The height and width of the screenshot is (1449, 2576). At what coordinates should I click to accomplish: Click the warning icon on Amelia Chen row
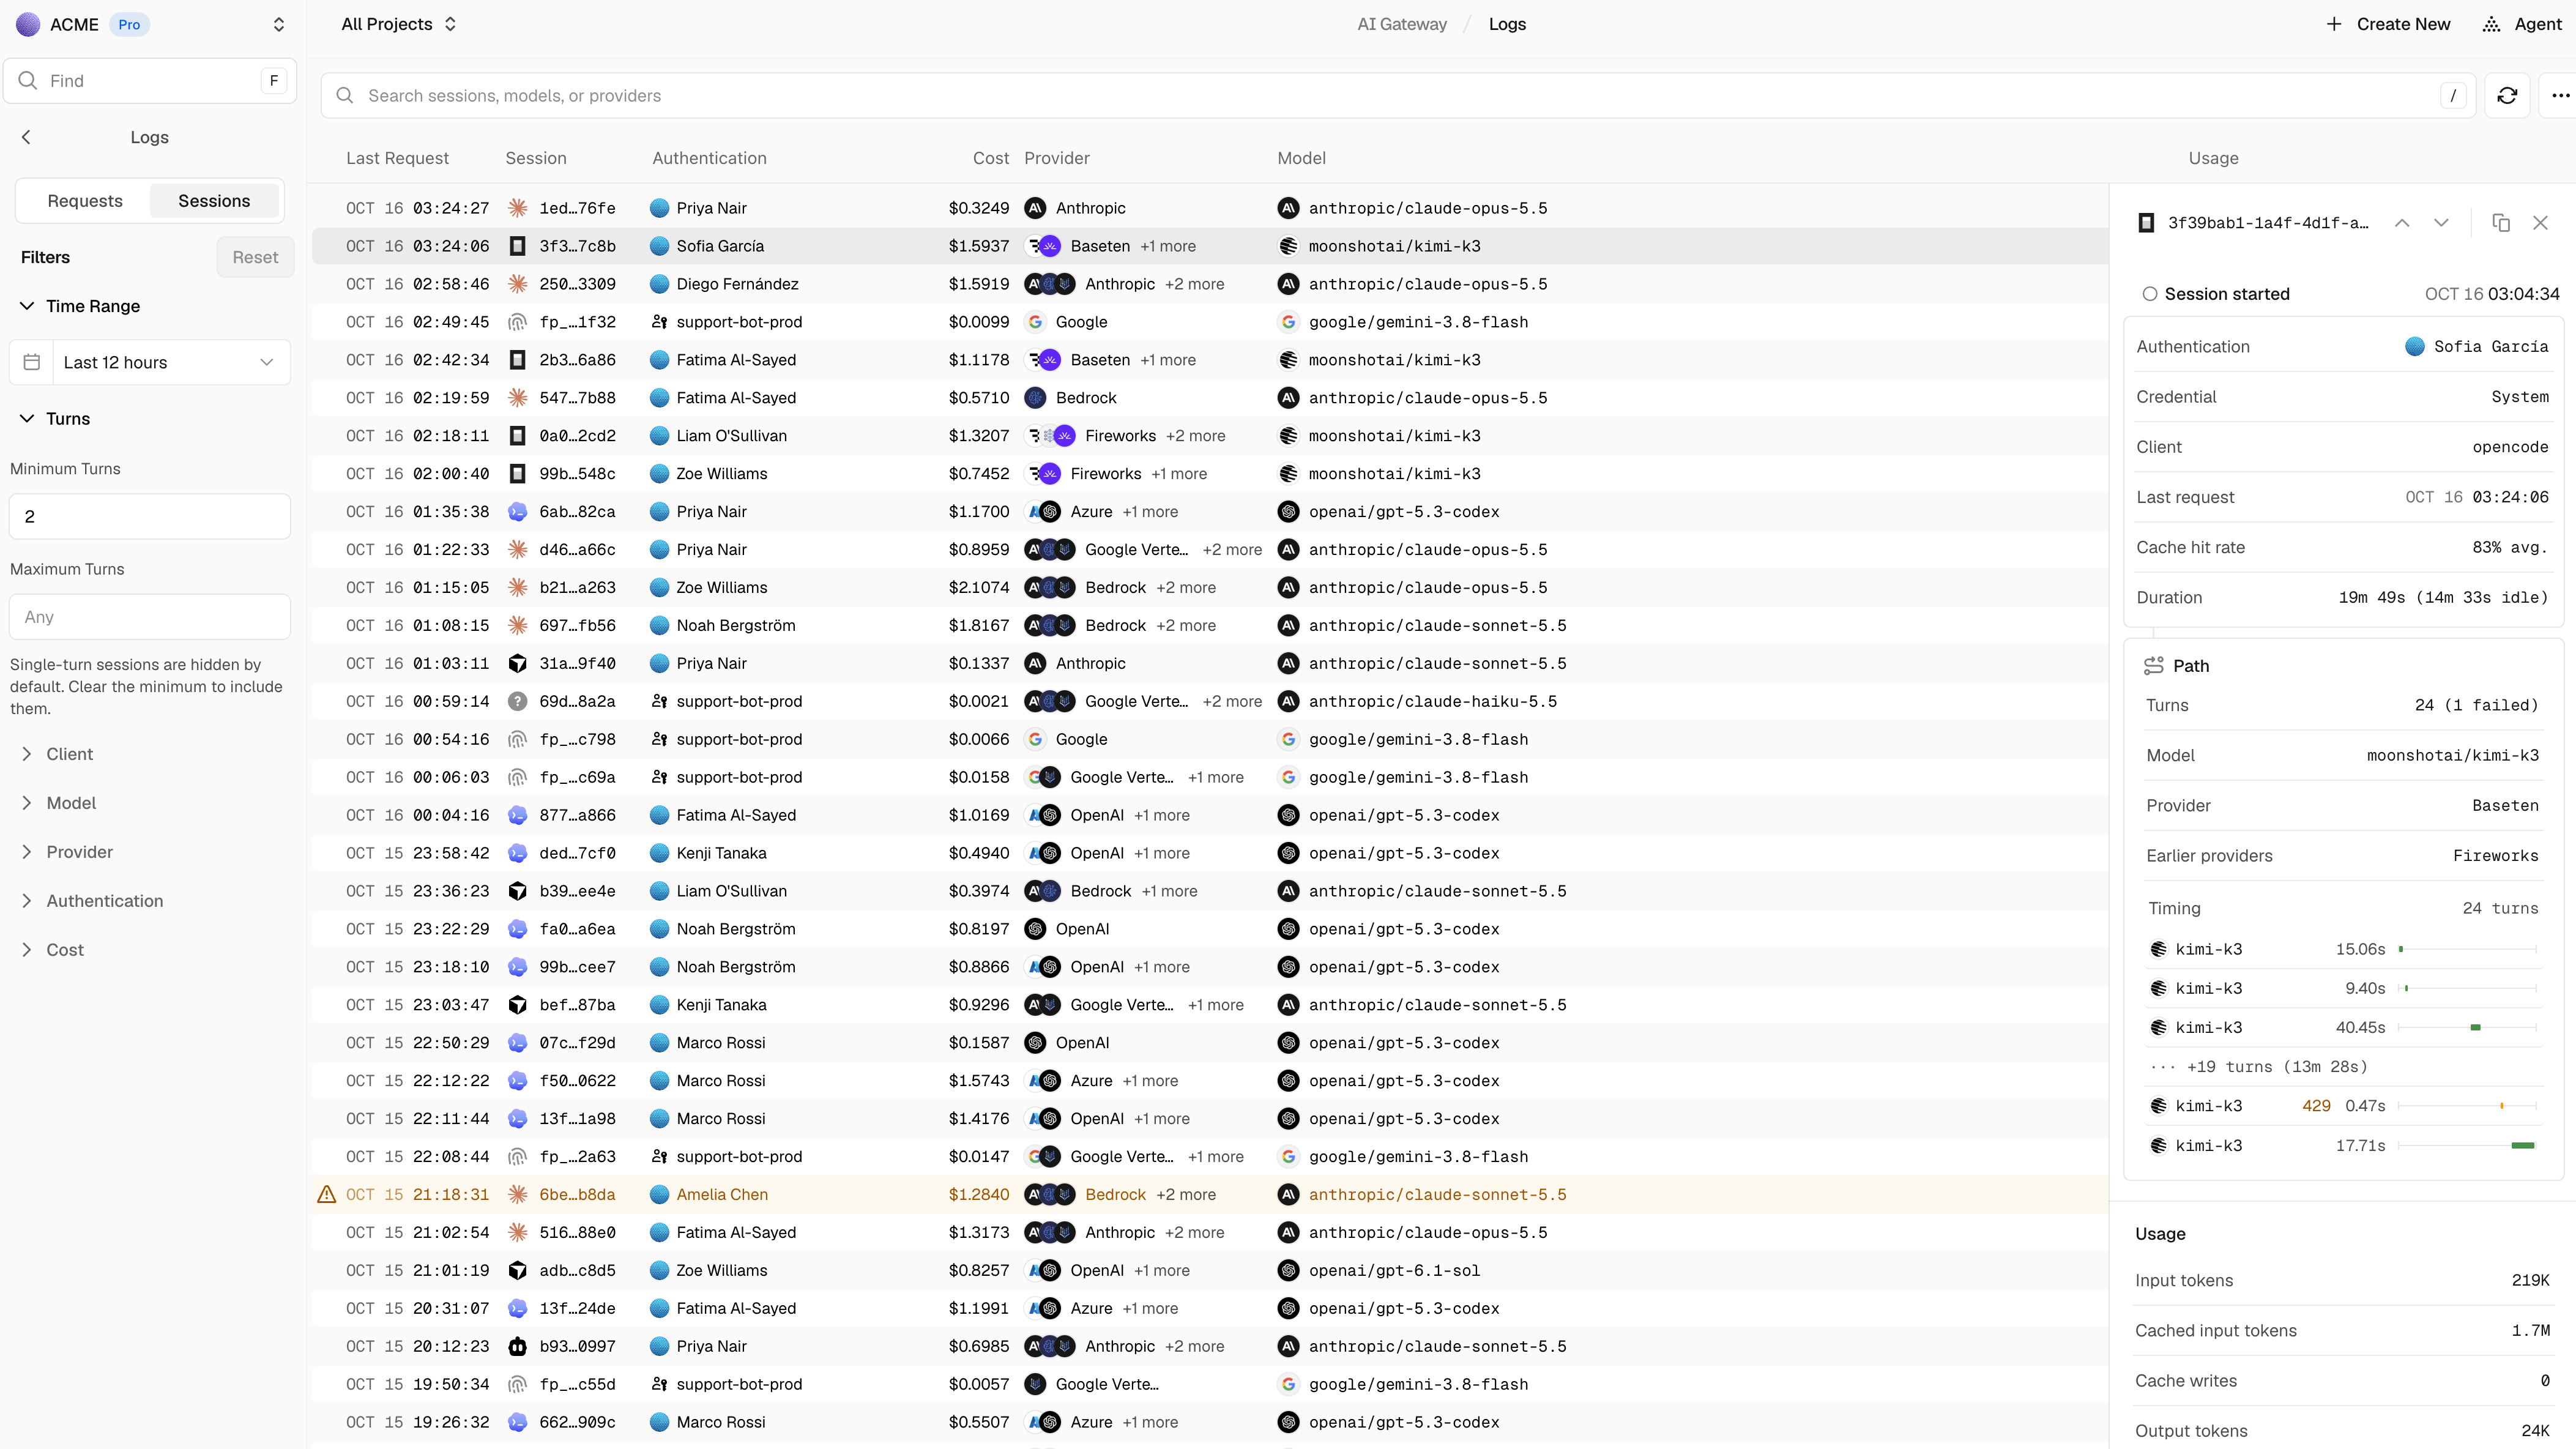coord(326,1194)
